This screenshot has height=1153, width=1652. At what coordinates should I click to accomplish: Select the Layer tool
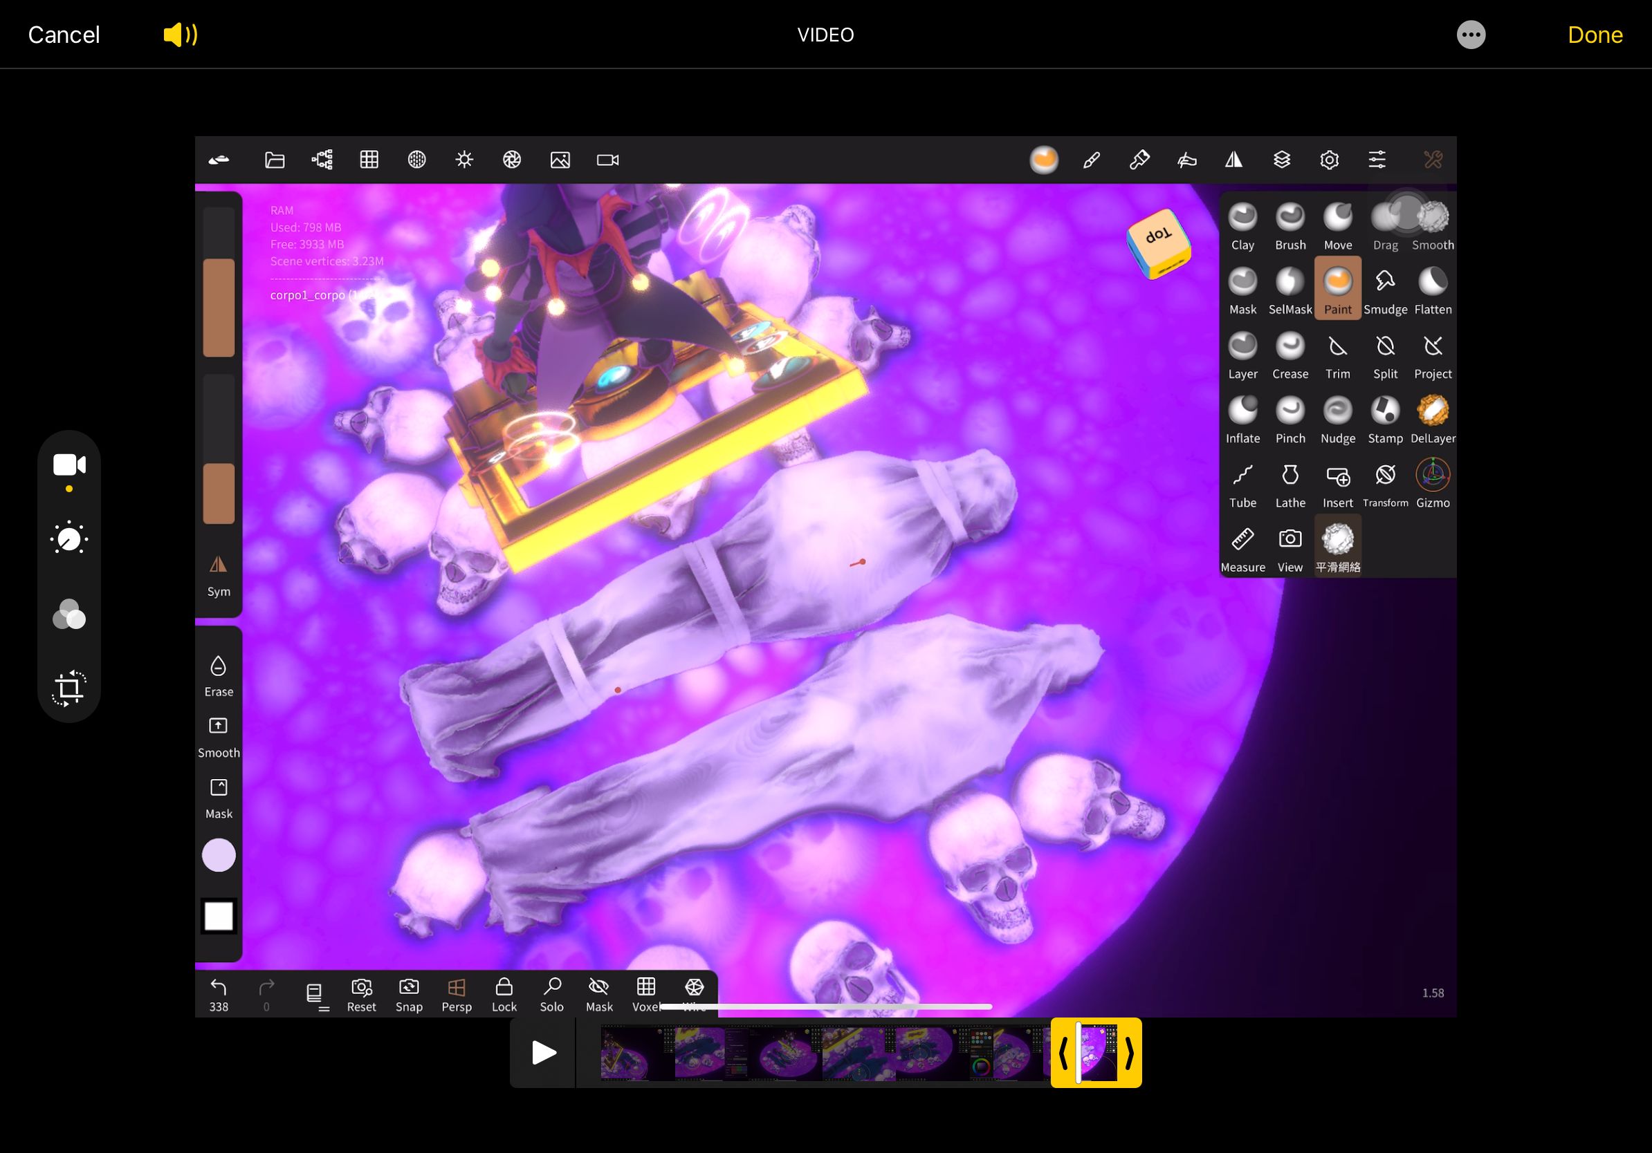[1242, 355]
